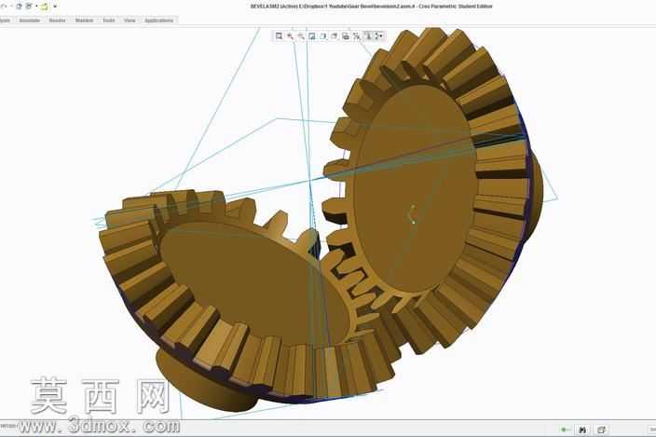This screenshot has height=437, width=656.
Task: Click the Find binoculars icon in status bar
Action: click(582, 430)
